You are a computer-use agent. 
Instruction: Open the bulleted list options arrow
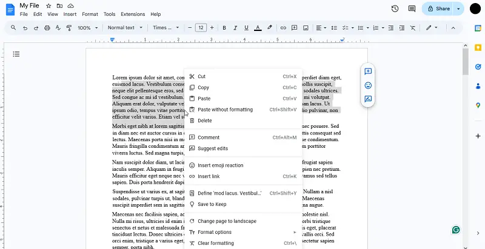(x=368, y=28)
